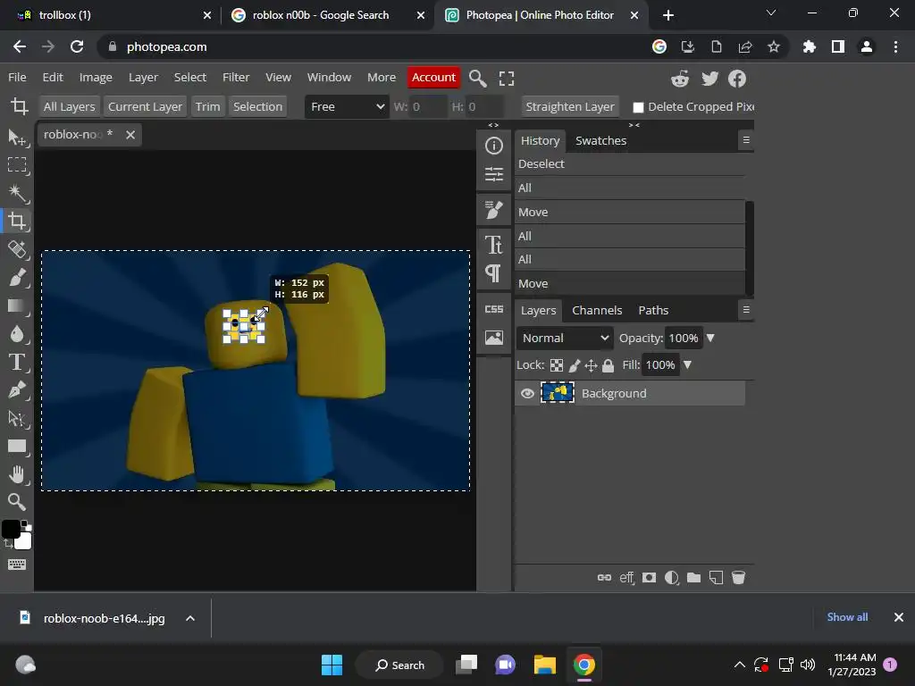
Task: Toggle fullscreen mode icon
Action: point(507,79)
